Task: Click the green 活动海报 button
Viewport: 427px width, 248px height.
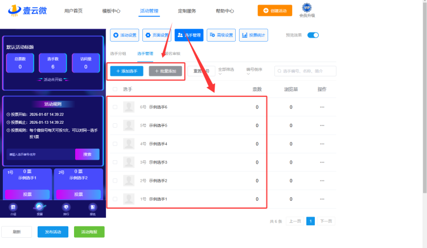Action: [89, 232]
